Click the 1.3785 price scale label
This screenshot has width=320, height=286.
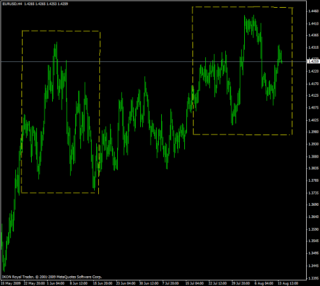pyautogui.click(x=313, y=180)
